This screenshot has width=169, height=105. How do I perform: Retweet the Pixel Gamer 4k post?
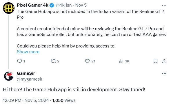click(53, 61)
